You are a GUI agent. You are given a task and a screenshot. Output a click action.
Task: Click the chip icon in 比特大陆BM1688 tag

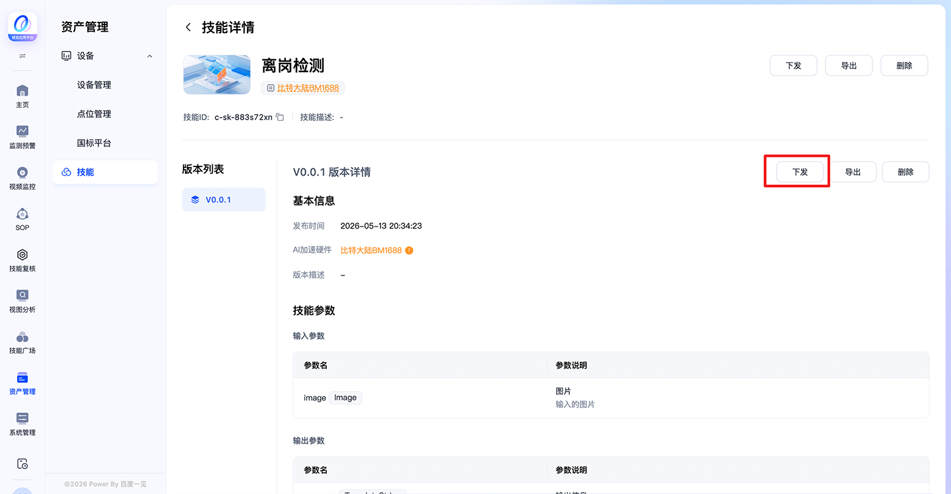coord(270,88)
